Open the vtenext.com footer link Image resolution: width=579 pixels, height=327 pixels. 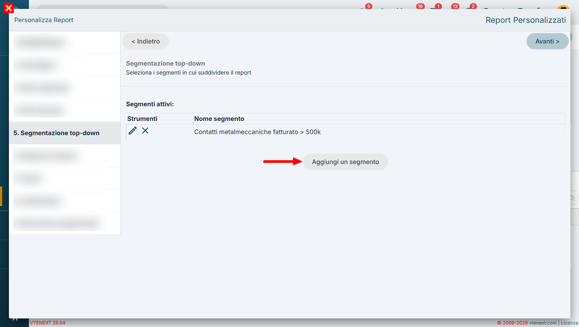click(543, 323)
